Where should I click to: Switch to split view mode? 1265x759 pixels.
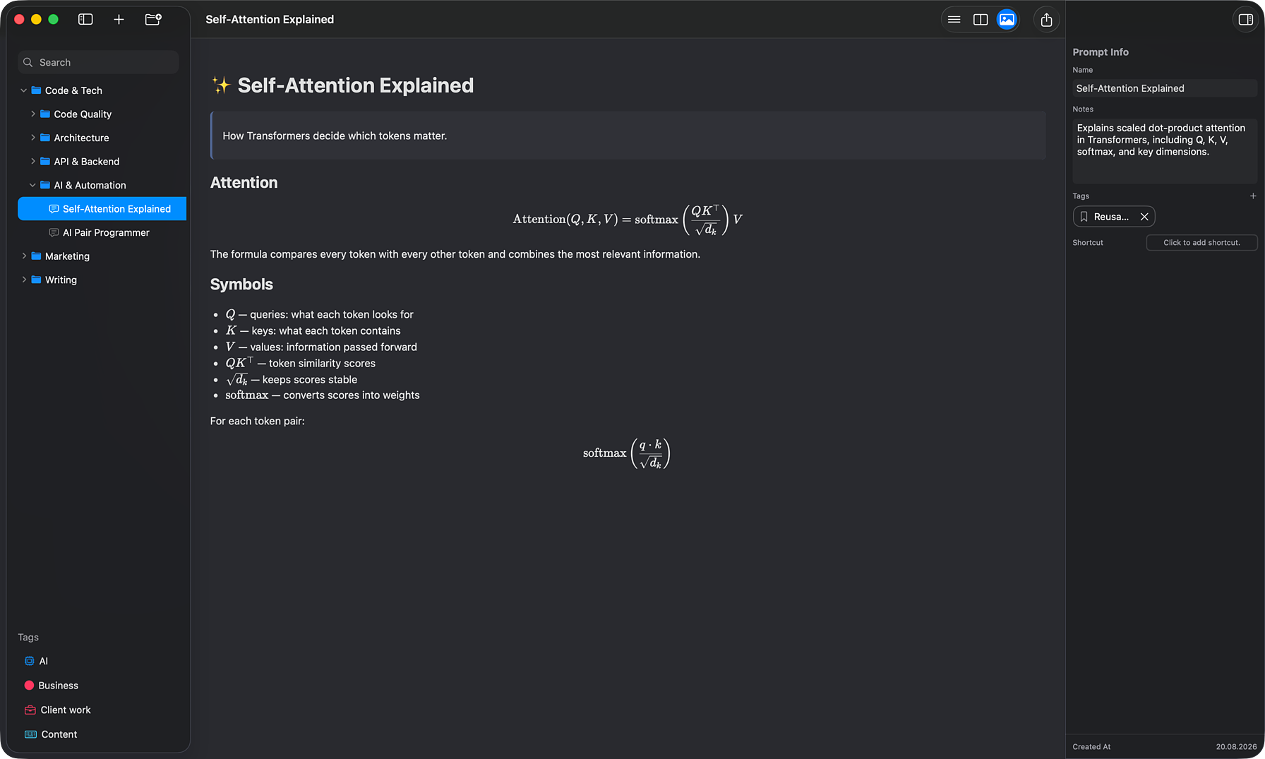[981, 20]
